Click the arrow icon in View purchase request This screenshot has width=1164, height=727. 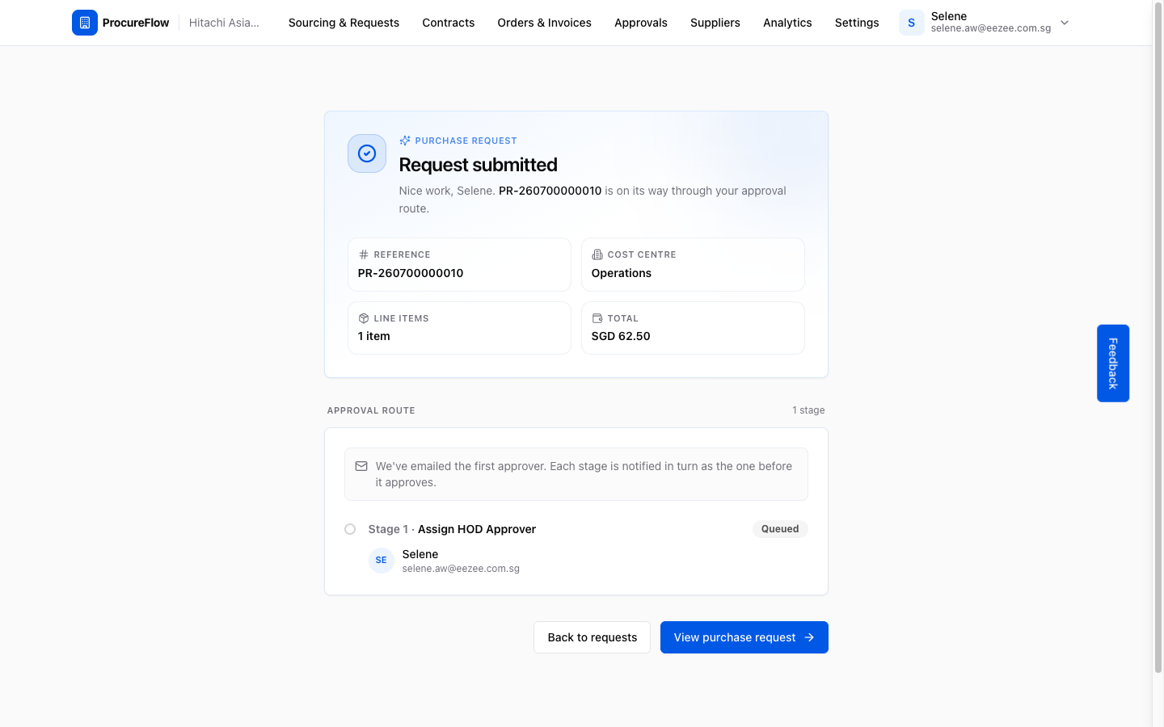point(809,637)
